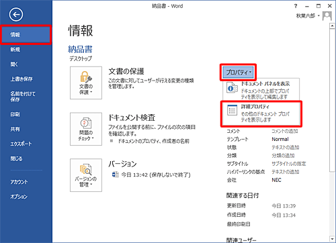Click the user avatar picture

click(x=327, y=16)
